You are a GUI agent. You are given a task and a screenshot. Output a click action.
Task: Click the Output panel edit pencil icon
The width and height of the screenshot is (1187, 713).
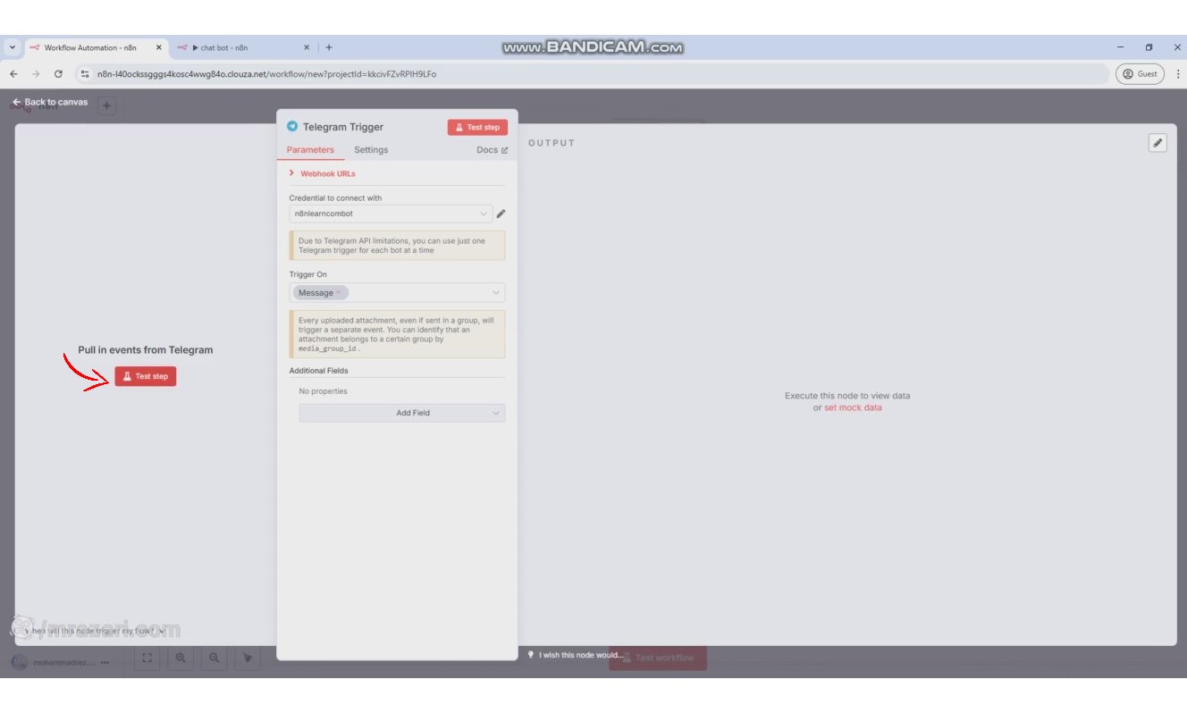pyautogui.click(x=1158, y=143)
